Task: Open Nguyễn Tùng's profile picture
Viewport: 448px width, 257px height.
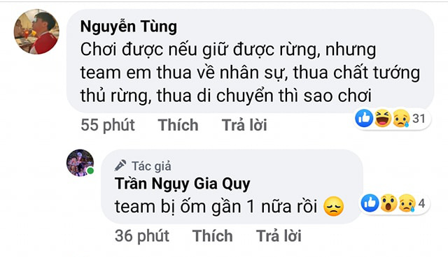Action: coord(36,31)
